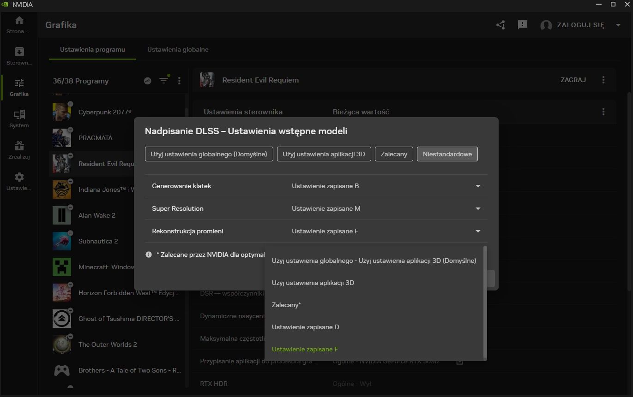Click the Bieżąca wartość column header
Image resolution: width=633 pixels, height=397 pixels.
point(361,112)
